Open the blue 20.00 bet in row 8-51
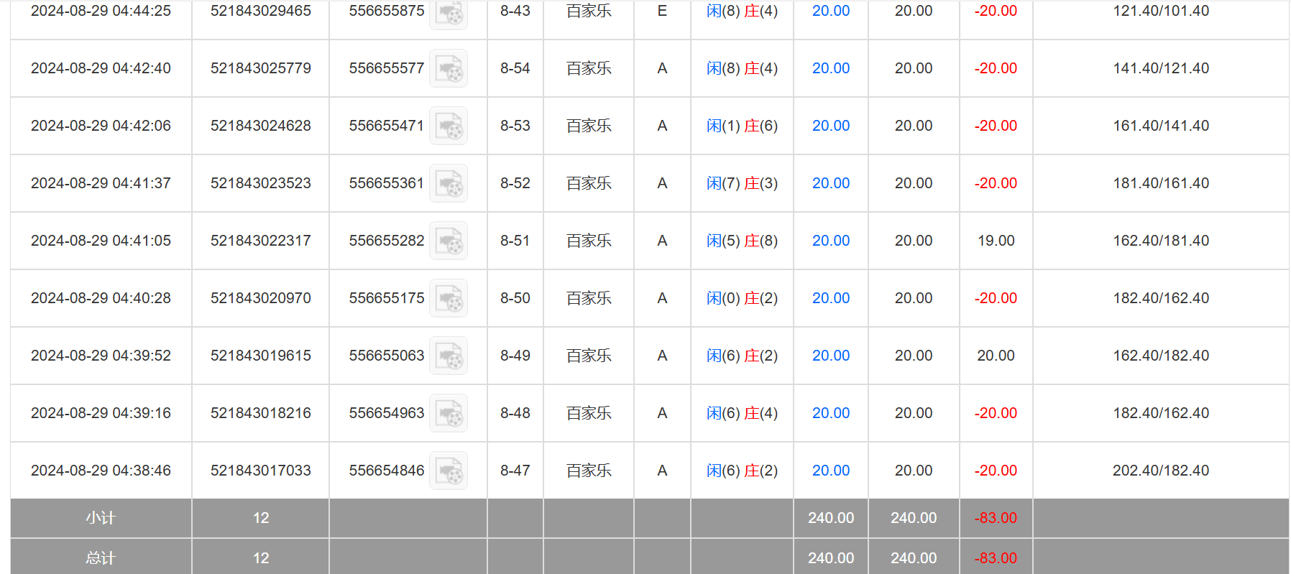 coord(830,241)
